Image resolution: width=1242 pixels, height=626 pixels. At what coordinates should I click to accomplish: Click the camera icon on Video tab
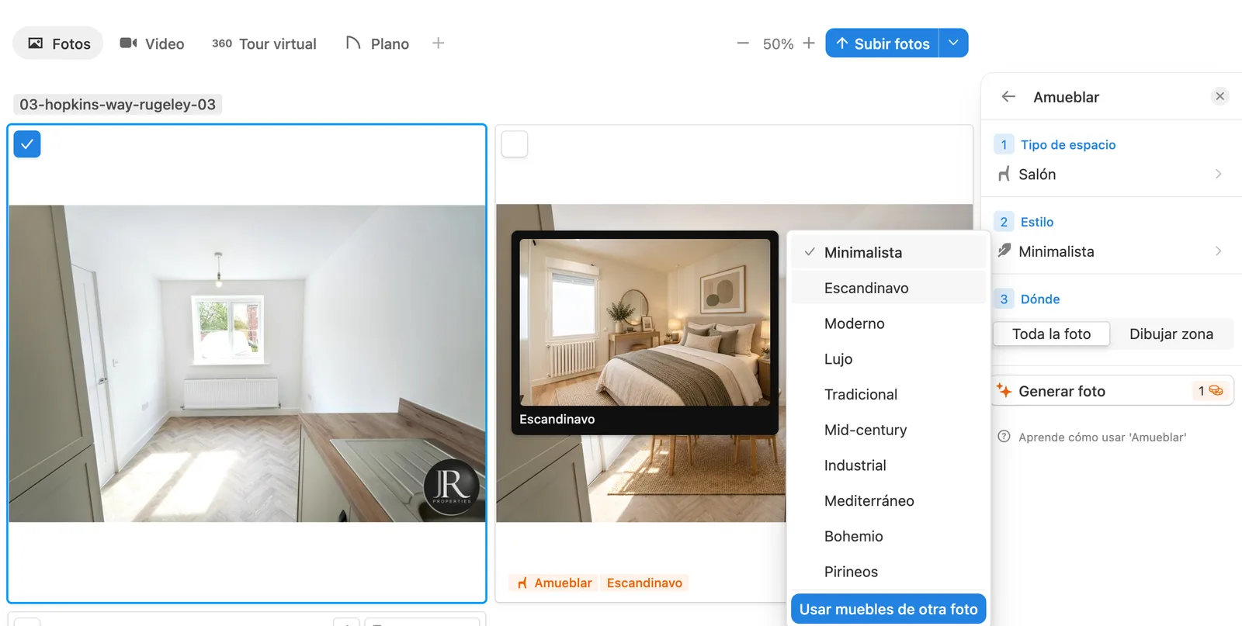129,43
